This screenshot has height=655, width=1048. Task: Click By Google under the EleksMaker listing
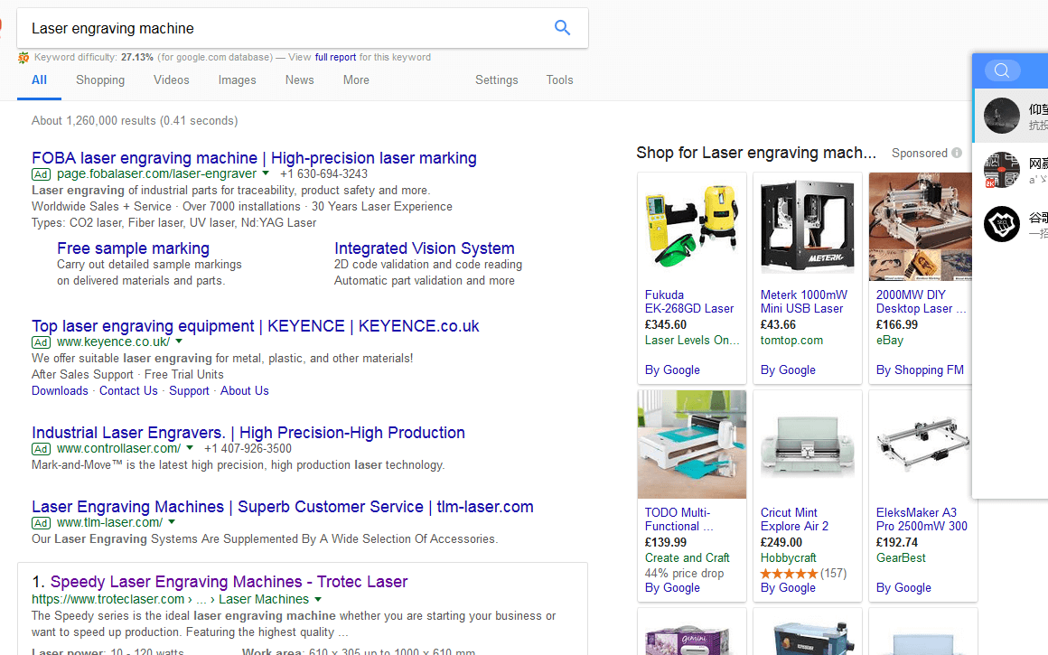pyautogui.click(x=903, y=588)
